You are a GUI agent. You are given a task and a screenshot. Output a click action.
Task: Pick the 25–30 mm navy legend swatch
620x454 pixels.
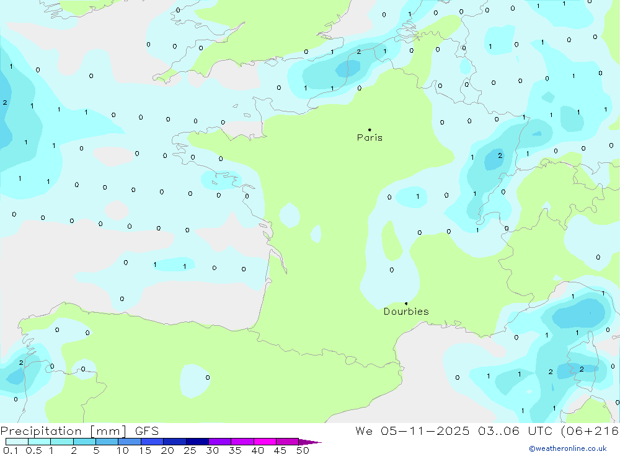[197, 442]
